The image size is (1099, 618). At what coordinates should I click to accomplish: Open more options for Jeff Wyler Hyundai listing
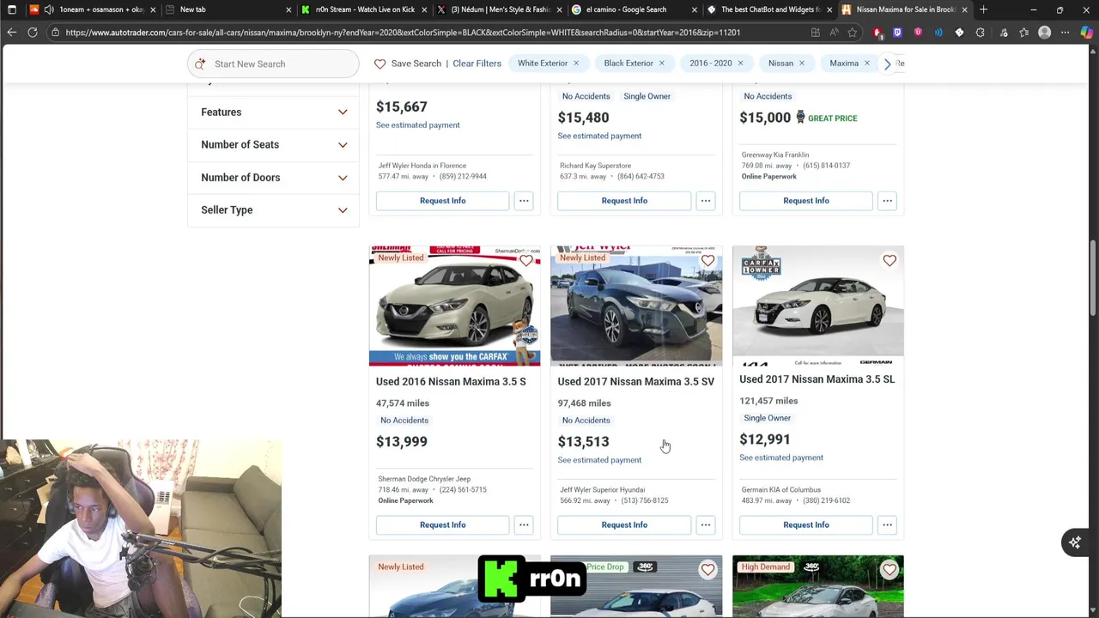click(706, 524)
